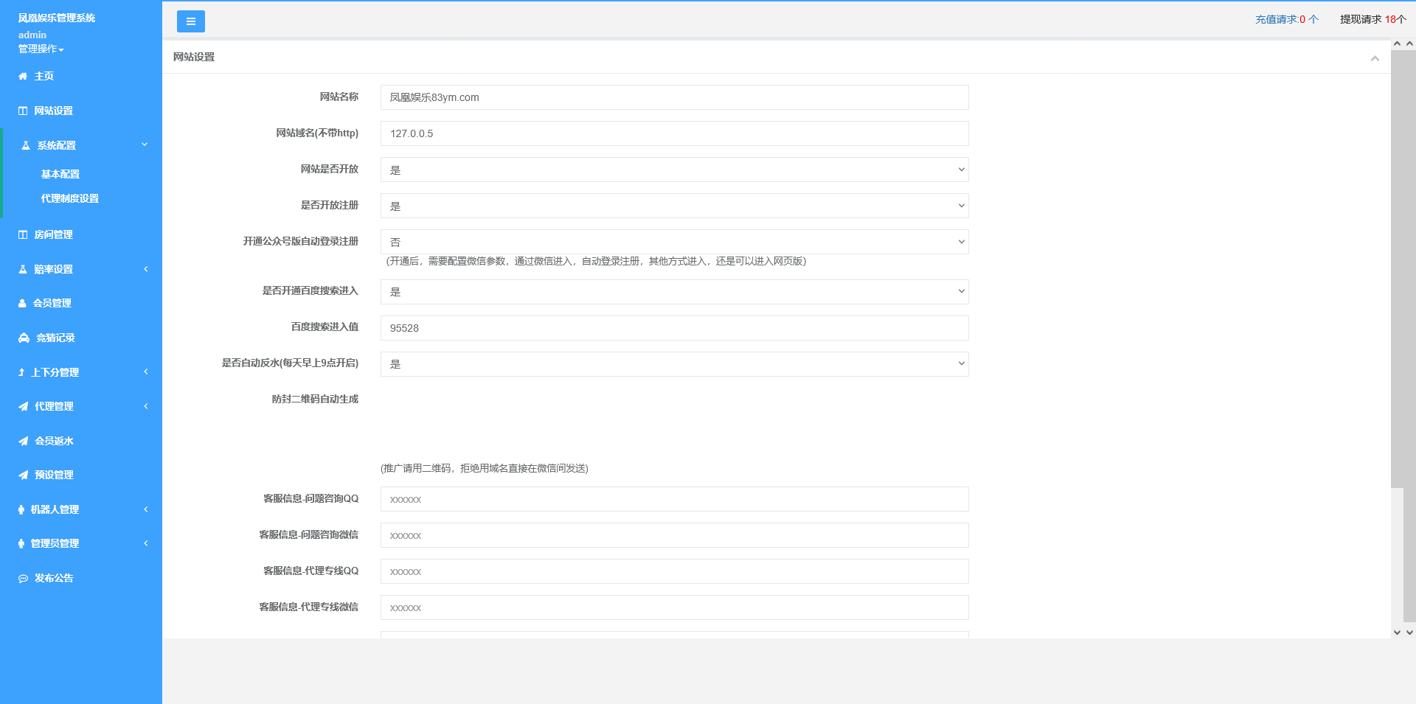Click the 网站名称 input field
Image resolution: width=1416 pixels, height=704 pixels.
click(674, 97)
